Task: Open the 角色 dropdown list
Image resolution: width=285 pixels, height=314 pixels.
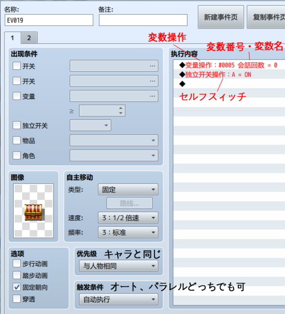Action: point(114,156)
